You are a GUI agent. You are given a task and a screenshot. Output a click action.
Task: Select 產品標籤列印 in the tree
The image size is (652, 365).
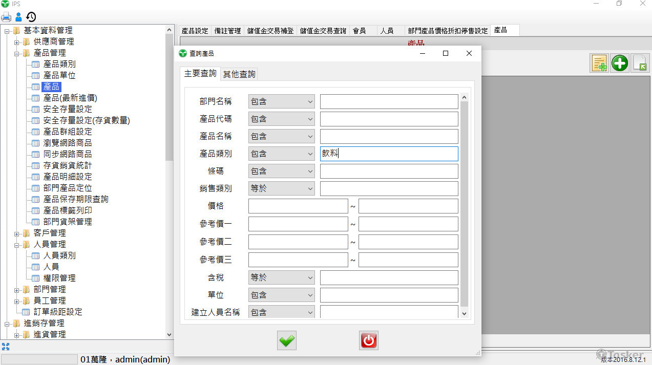[68, 210]
